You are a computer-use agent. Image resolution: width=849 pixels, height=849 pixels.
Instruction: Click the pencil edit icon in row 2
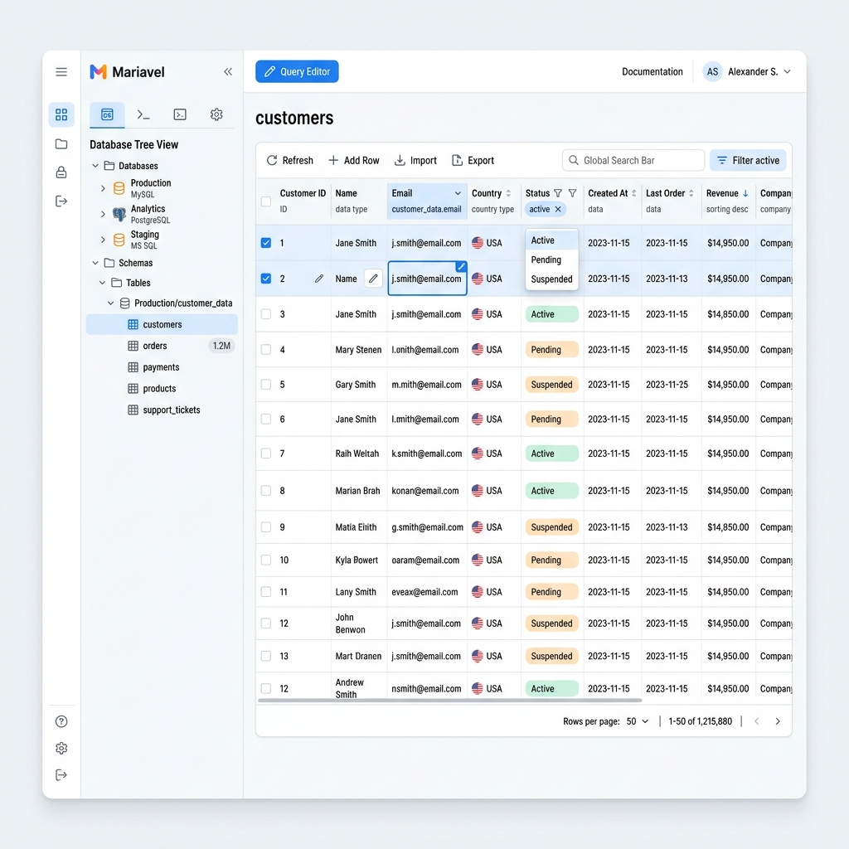[319, 279]
